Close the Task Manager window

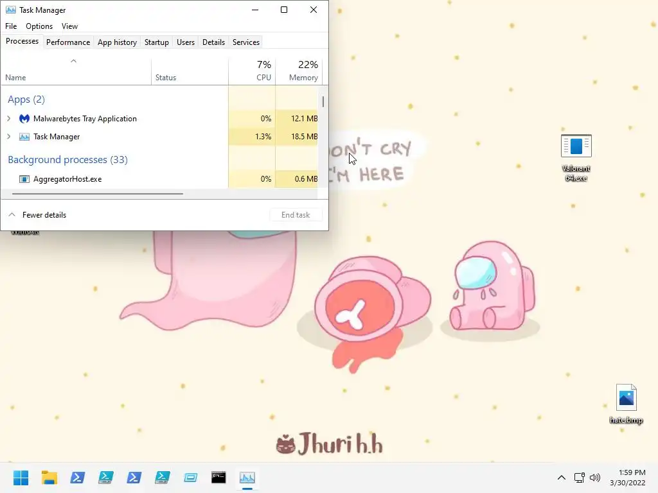pos(314,10)
